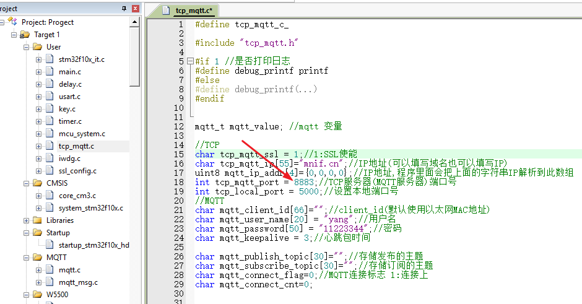Select tcp_mqtt.c in the project tree

click(76, 146)
